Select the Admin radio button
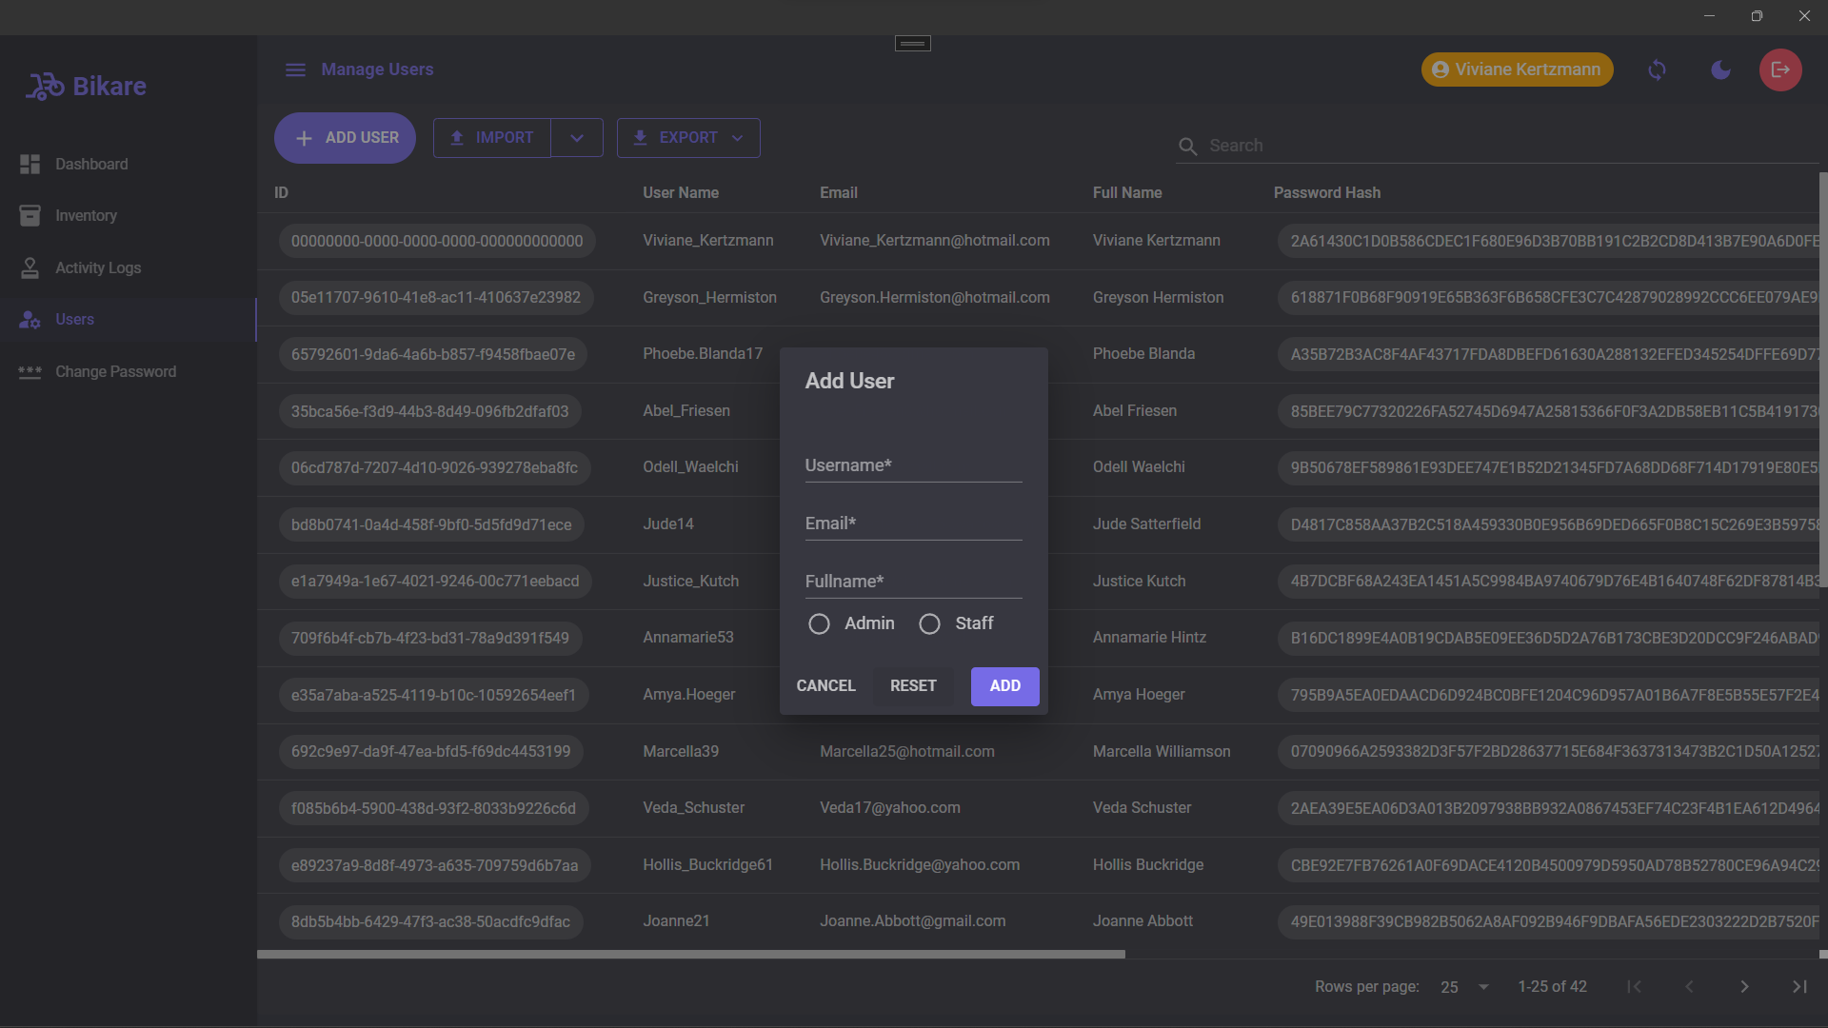Viewport: 1828px width, 1028px height. coord(819,623)
